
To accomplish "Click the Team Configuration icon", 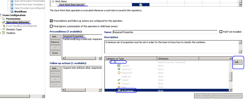I will [1, 15].
